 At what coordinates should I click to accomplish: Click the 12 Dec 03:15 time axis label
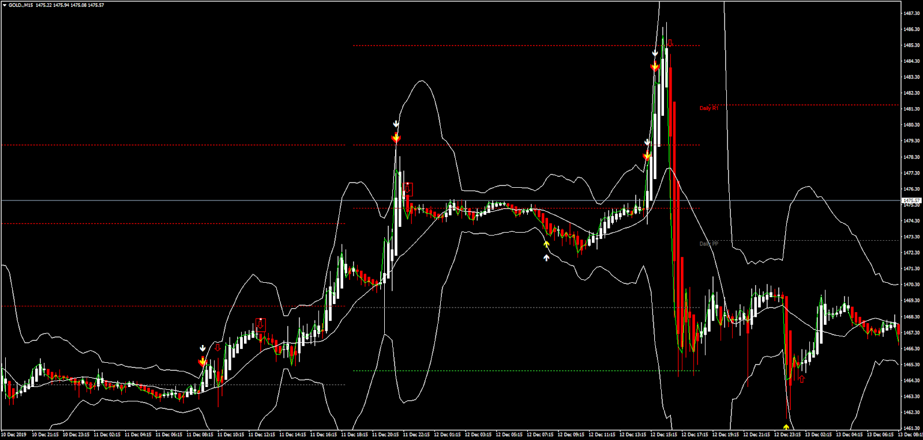[478, 435]
